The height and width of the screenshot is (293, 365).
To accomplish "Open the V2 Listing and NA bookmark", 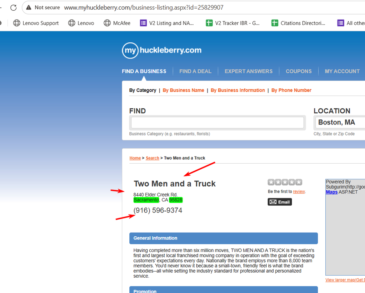I will [x=167, y=23].
